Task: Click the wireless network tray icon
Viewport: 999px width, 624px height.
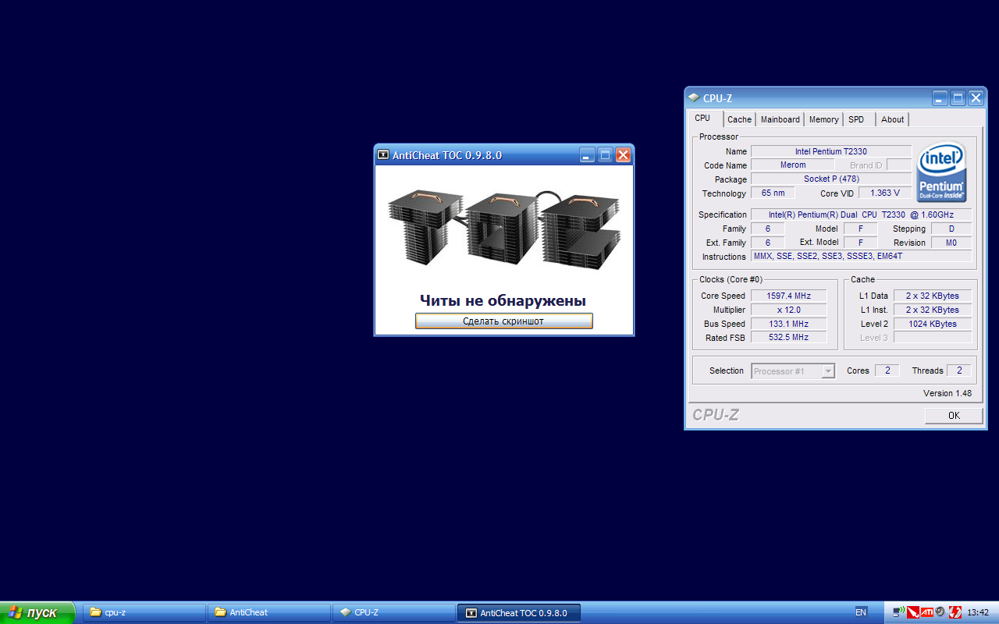Action: pyautogui.click(x=899, y=612)
